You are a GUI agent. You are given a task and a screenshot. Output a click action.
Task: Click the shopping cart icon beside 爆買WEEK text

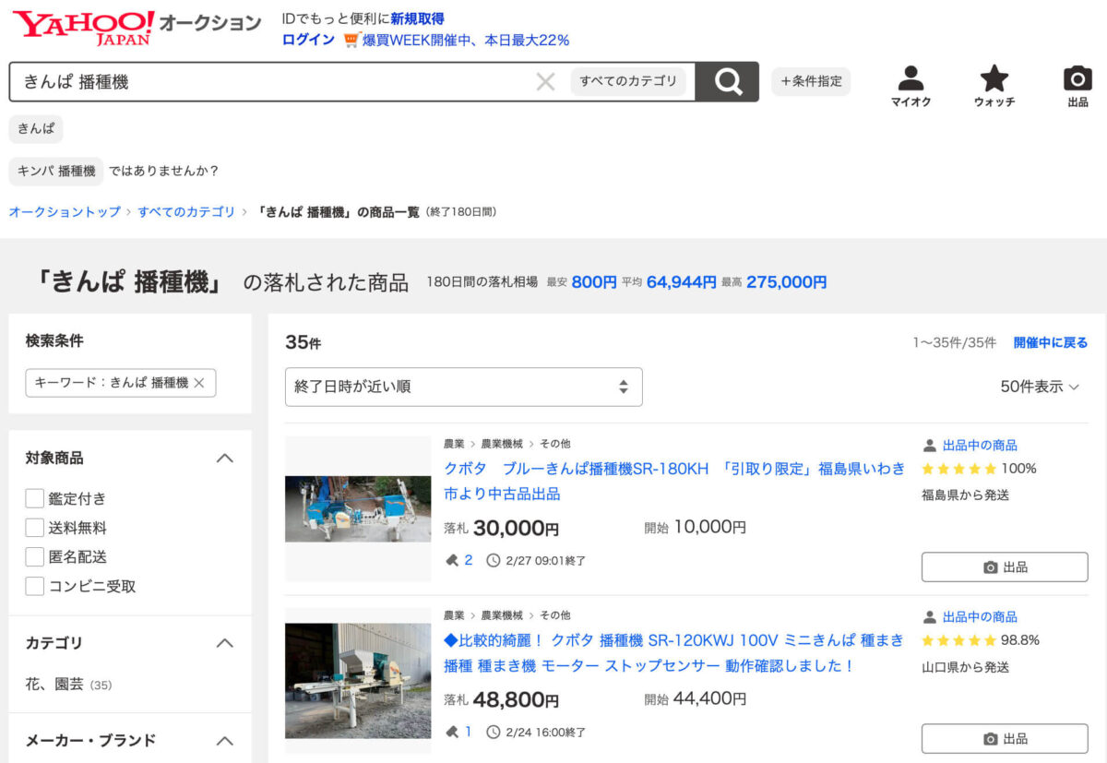tap(349, 40)
